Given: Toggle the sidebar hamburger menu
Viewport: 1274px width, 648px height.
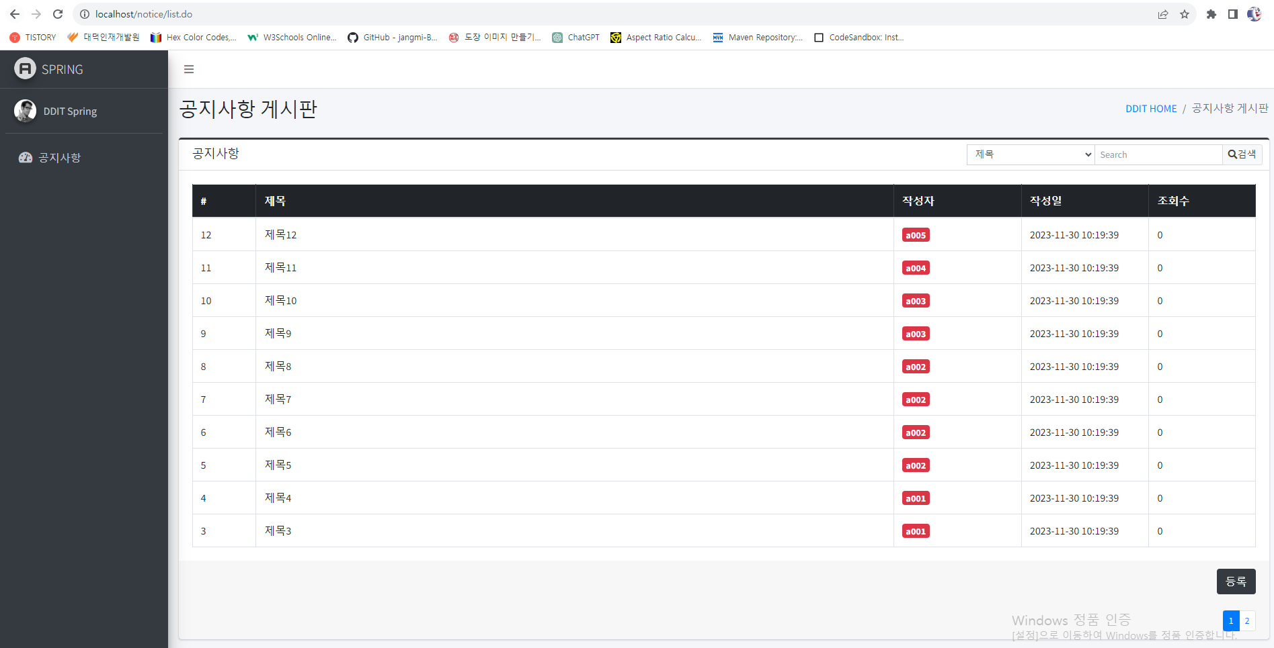Looking at the screenshot, I should (189, 69).
